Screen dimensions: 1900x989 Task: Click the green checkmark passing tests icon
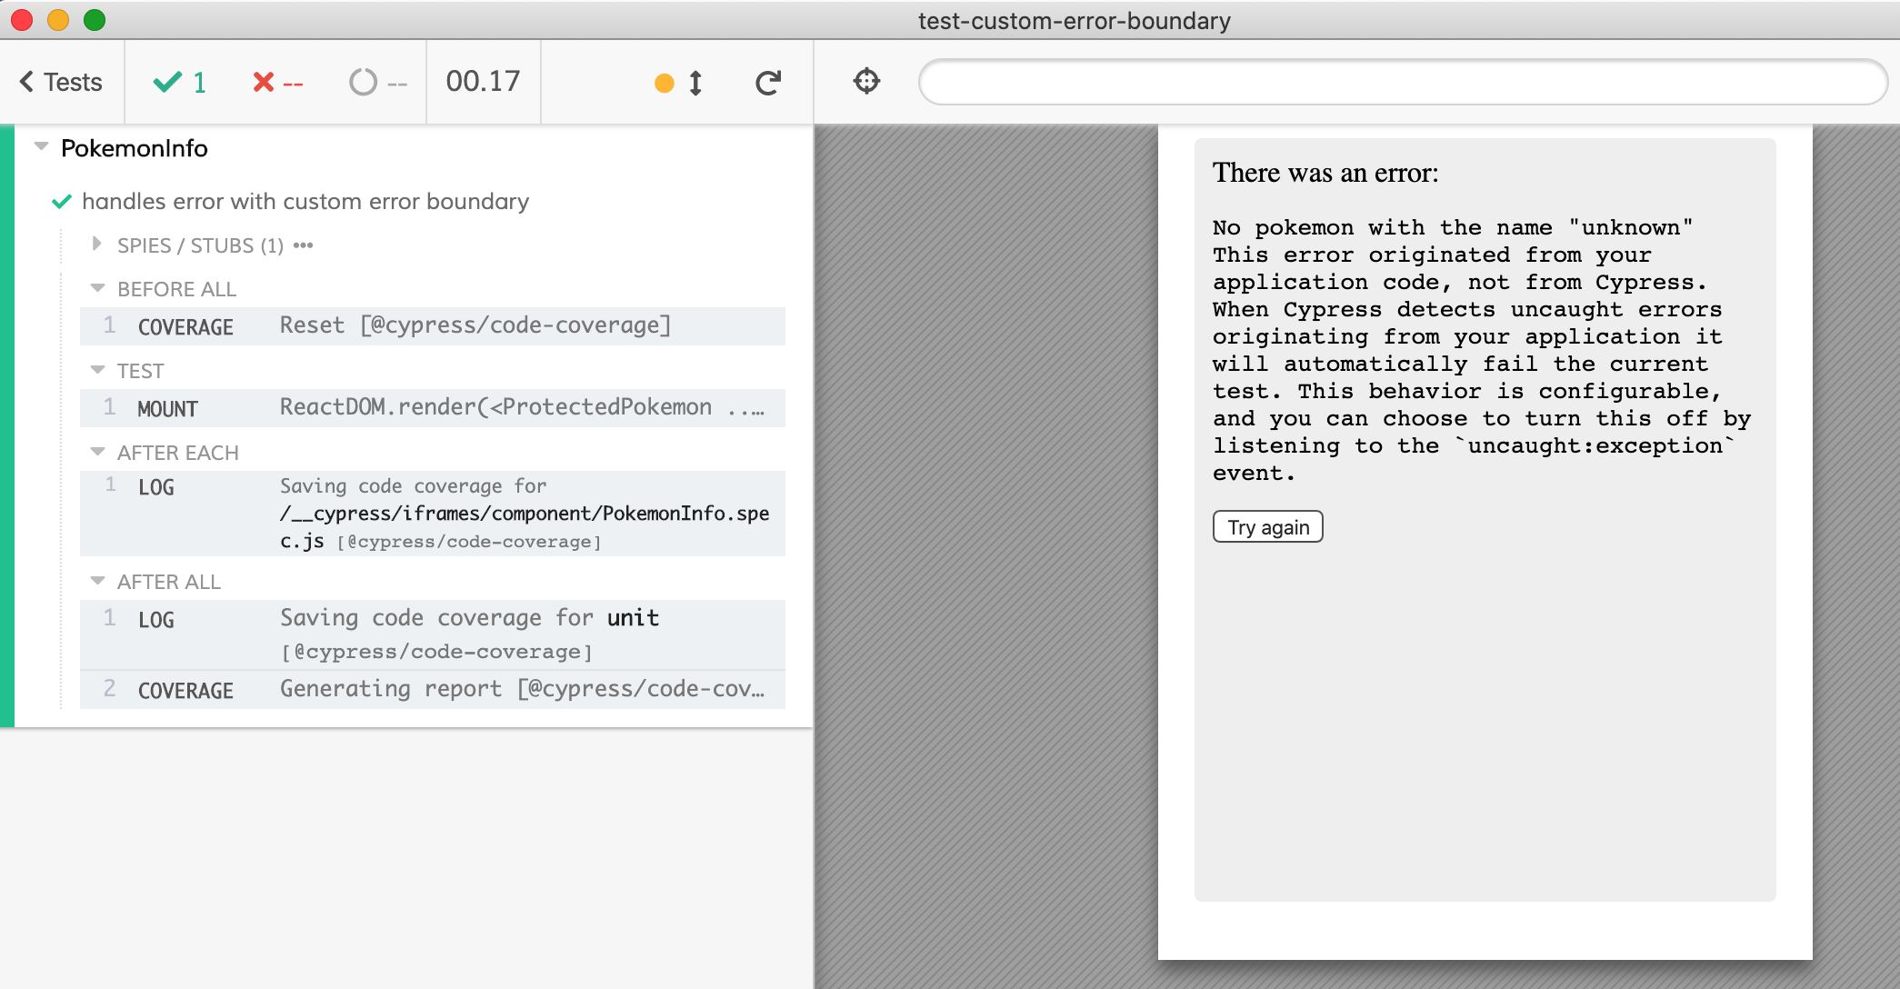coord(165,82)
